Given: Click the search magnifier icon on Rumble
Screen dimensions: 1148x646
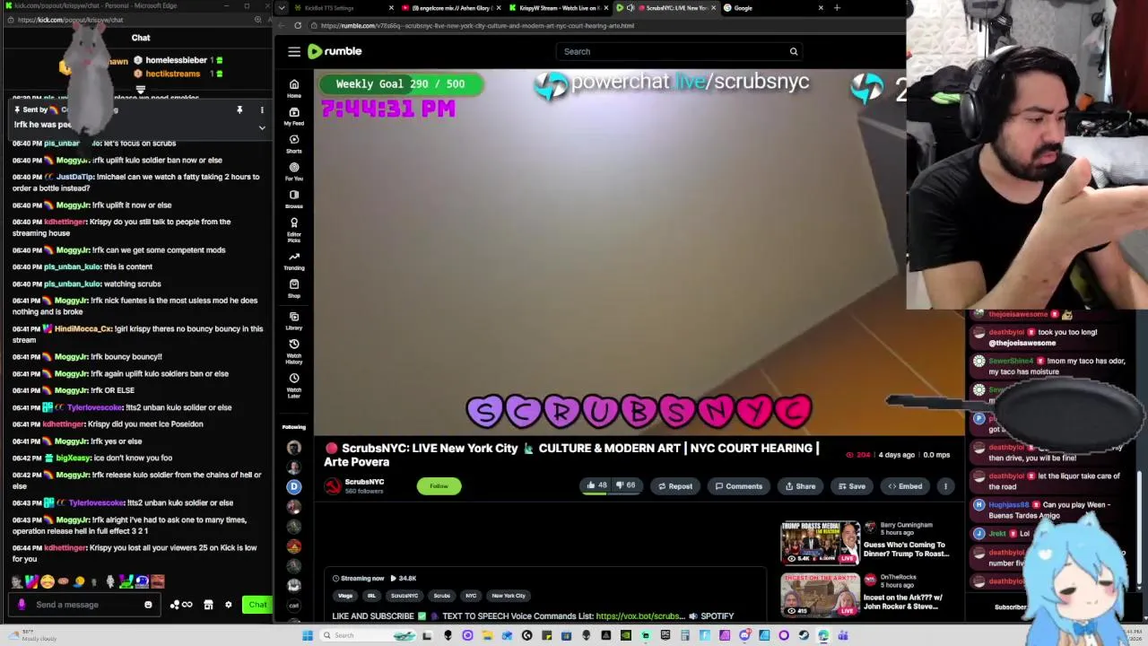Looking at the screenshot, I should coord(793,51).
